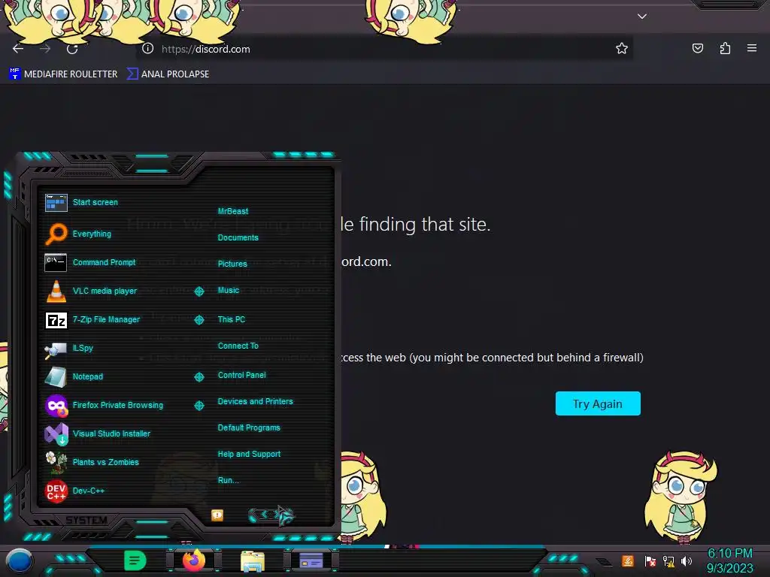Click the Start orb button
Viewport: 770px width, 577px height.
pyautogui.click(x=19, y=560)
